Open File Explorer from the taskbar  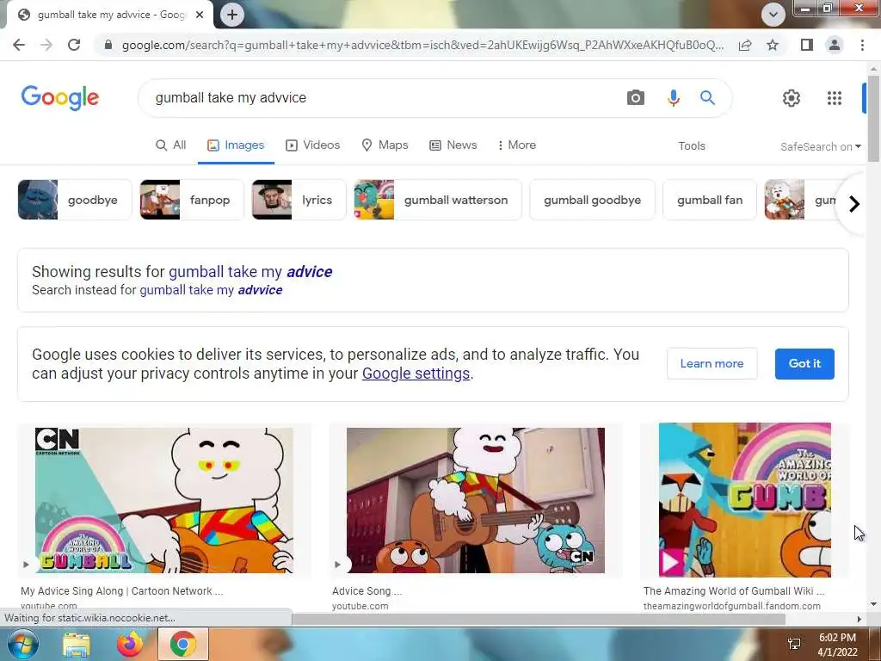tap(76, 645)
